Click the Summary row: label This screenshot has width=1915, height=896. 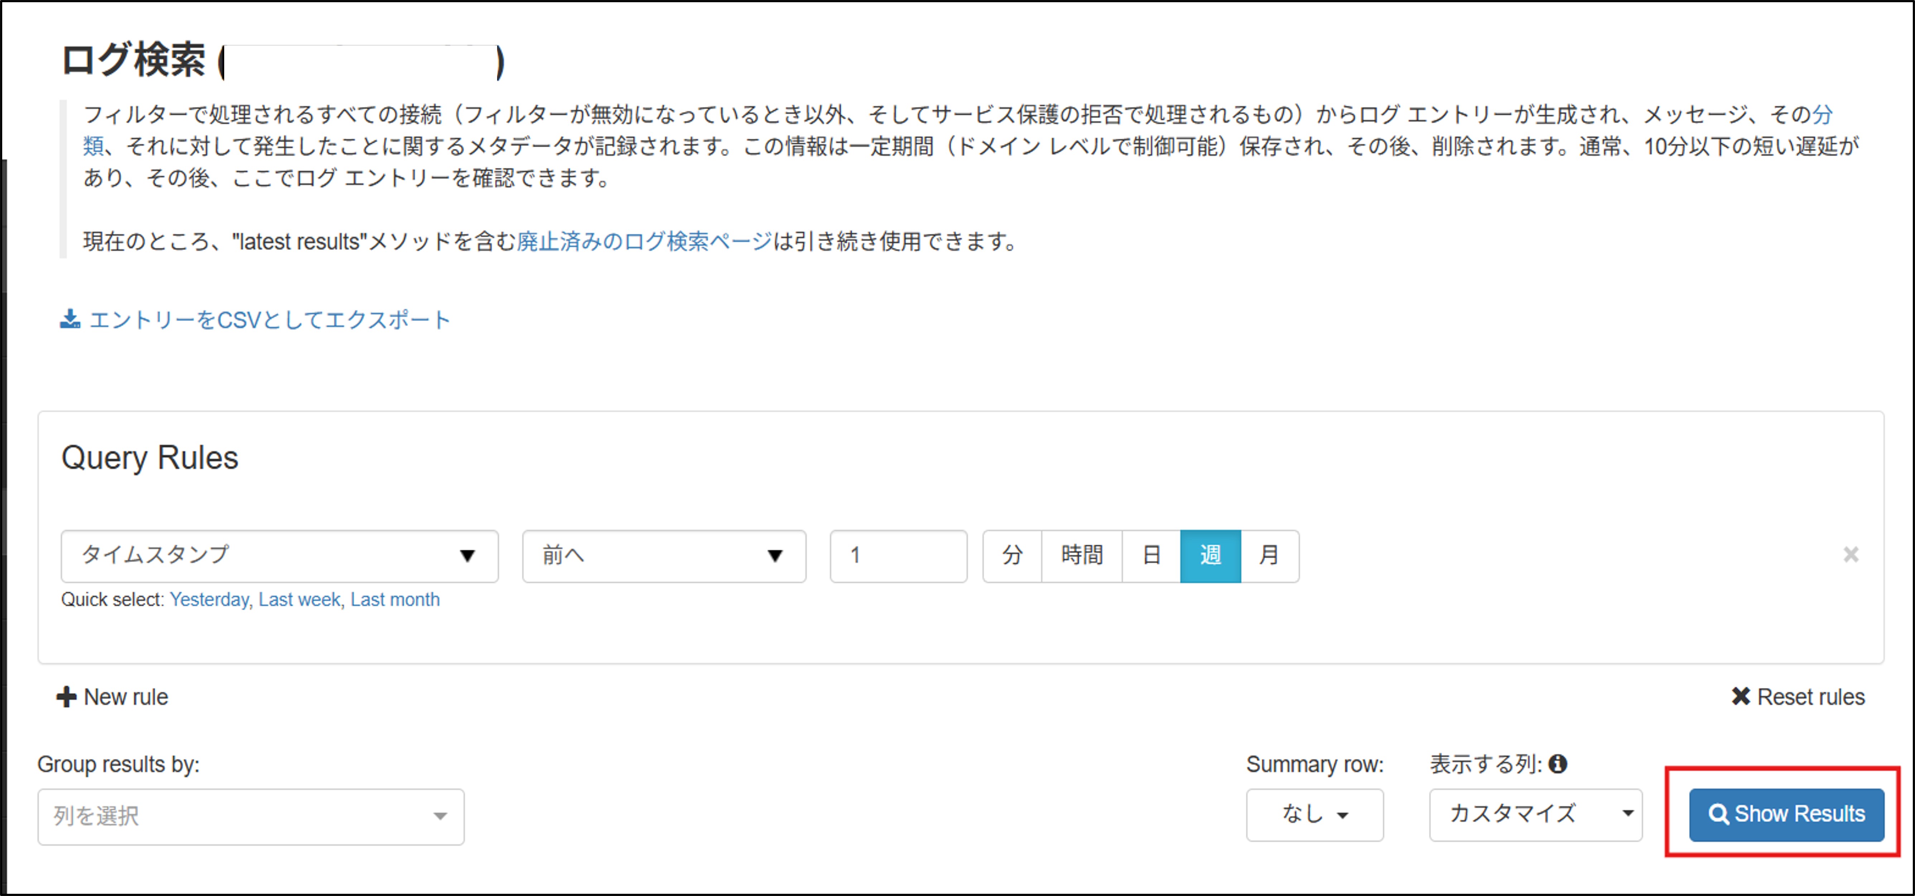pyautogui.click(x=1314, y=764)
